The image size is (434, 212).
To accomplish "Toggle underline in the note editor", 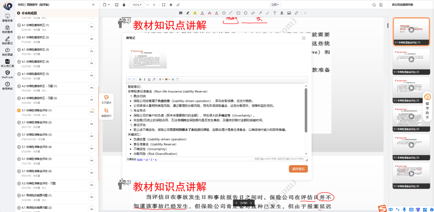I will (149, 79).
